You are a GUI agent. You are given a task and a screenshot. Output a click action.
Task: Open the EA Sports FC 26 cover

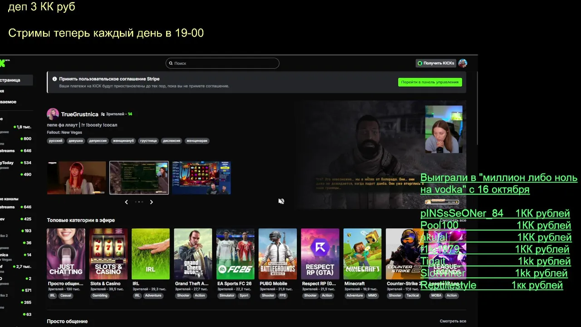tap(235, 254)
